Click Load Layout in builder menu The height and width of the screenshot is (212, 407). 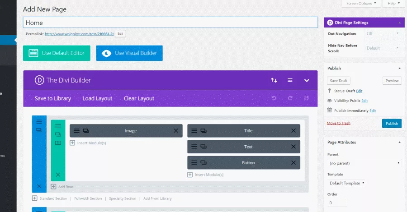click(x=97, y=98)
